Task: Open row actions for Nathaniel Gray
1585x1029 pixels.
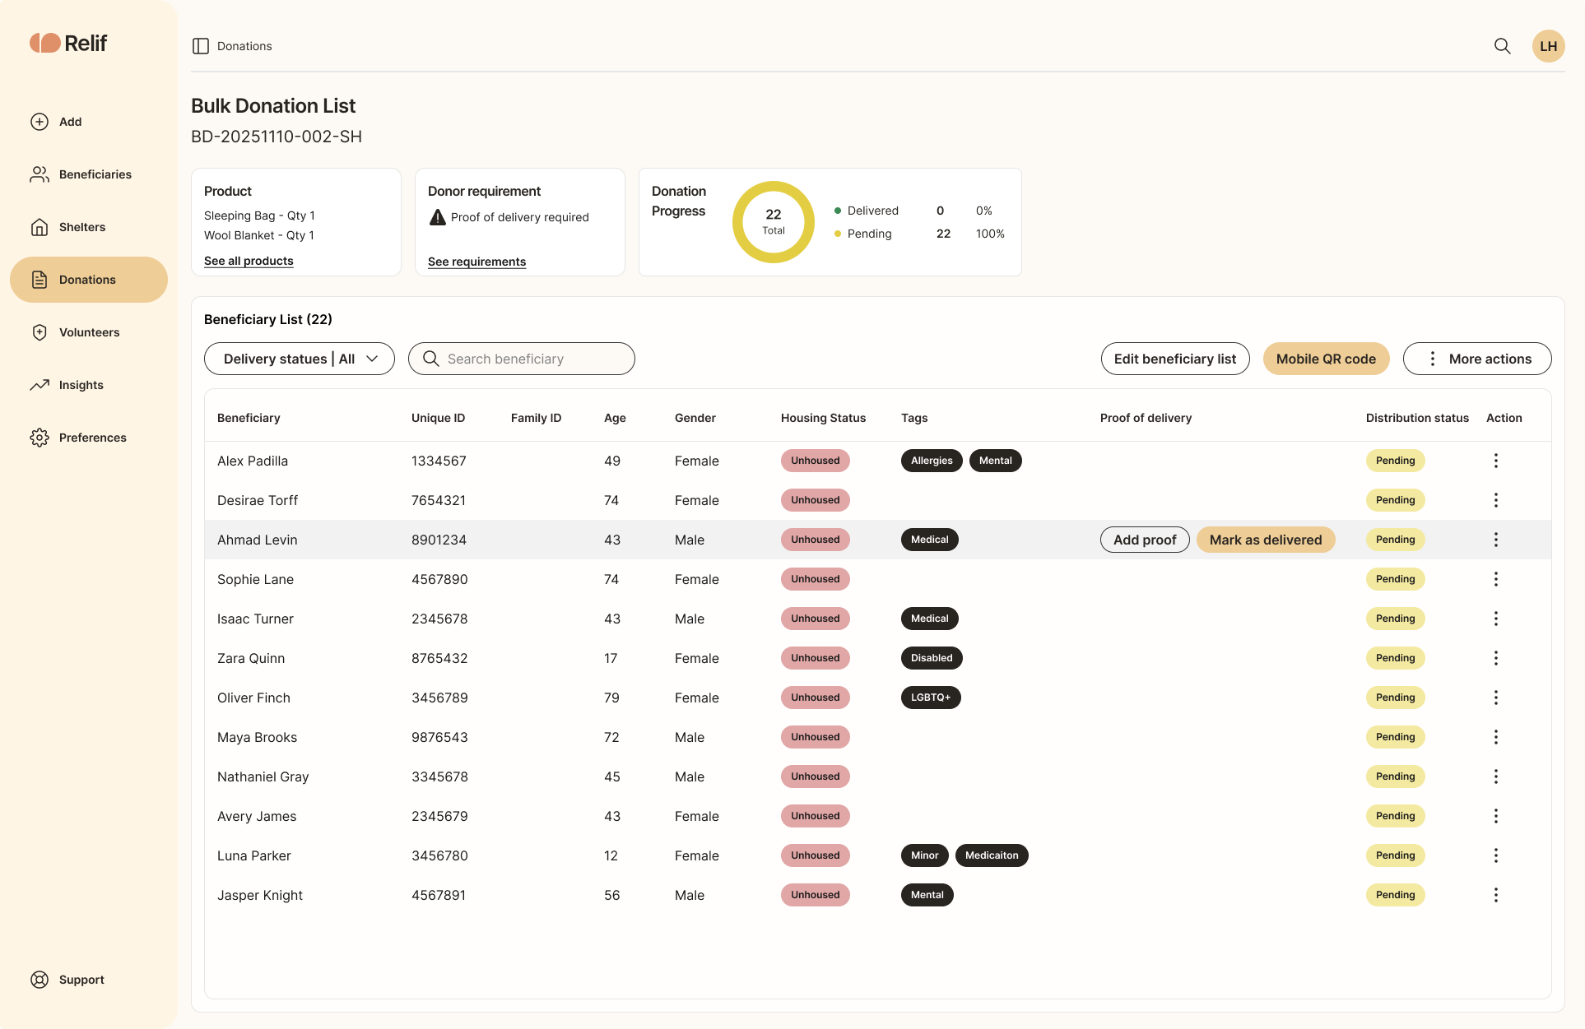Action: pos(1496,776)
